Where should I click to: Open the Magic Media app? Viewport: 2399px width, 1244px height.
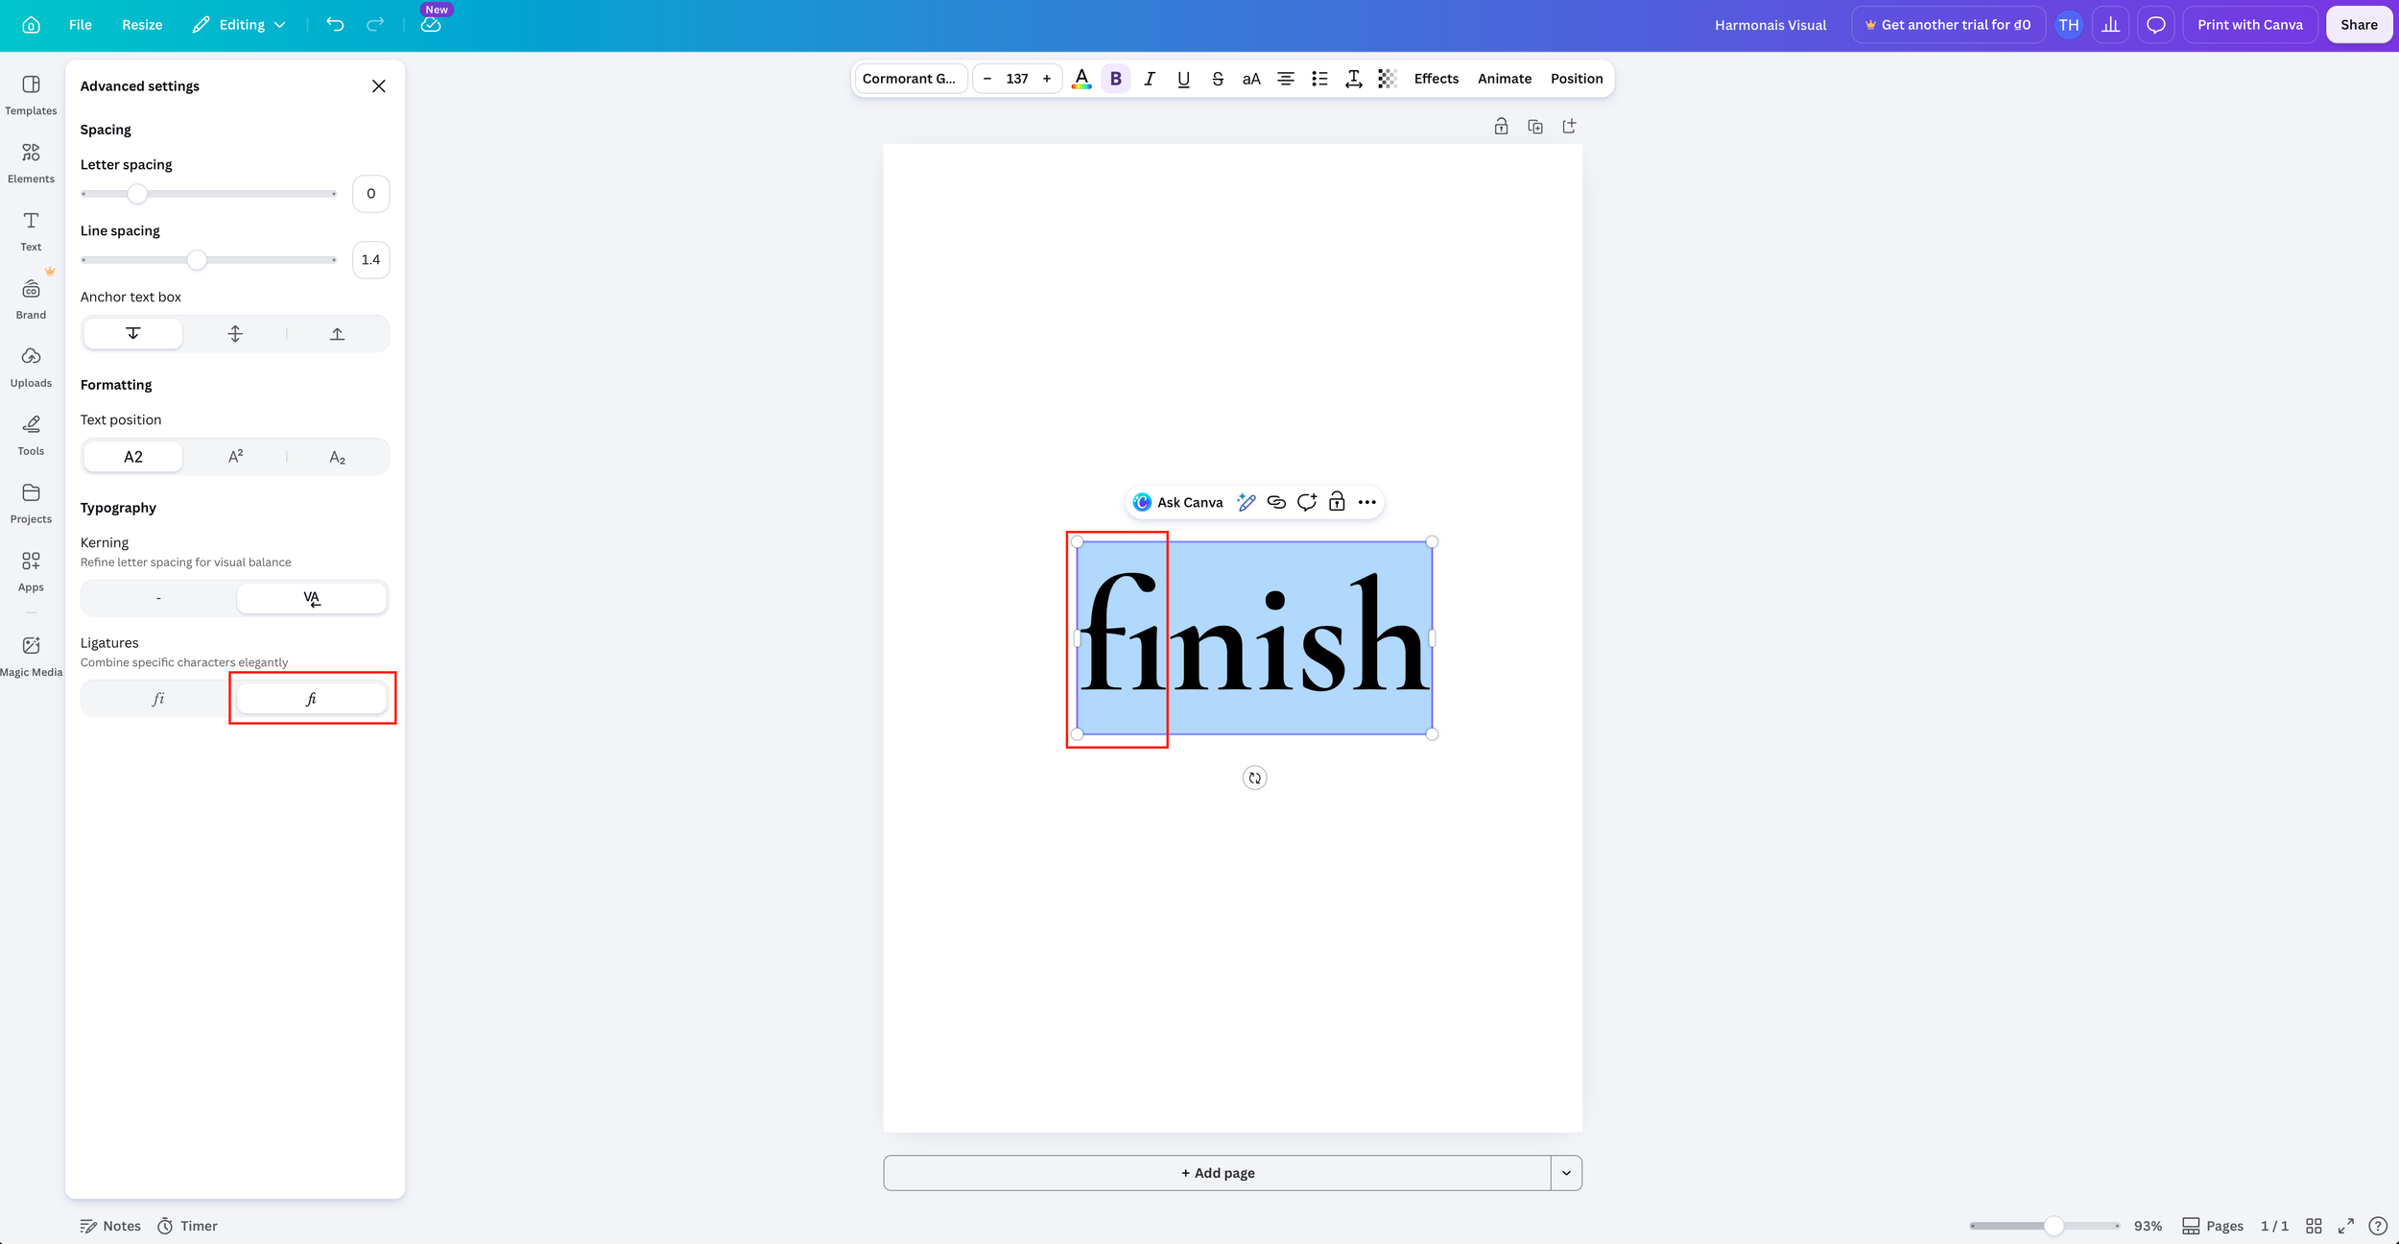pos(31,658)
